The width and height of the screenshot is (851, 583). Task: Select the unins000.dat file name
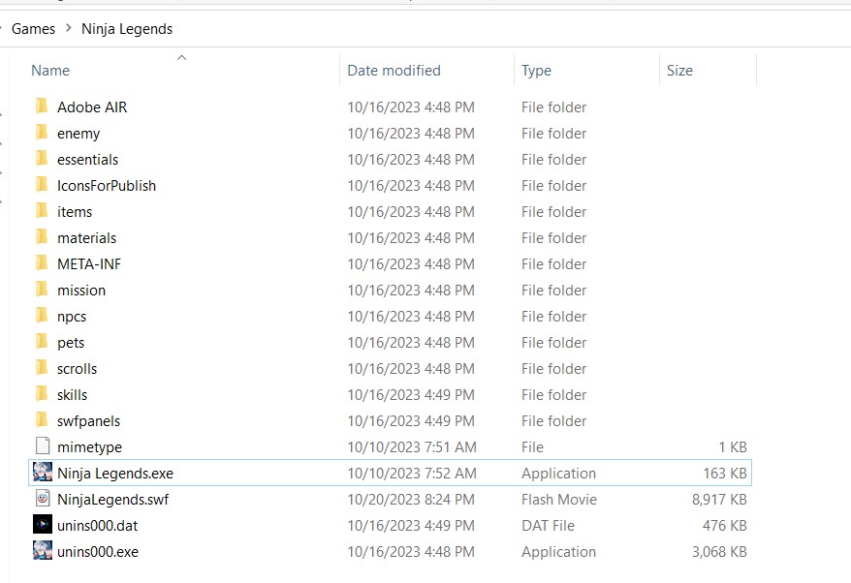click(97, 526)
